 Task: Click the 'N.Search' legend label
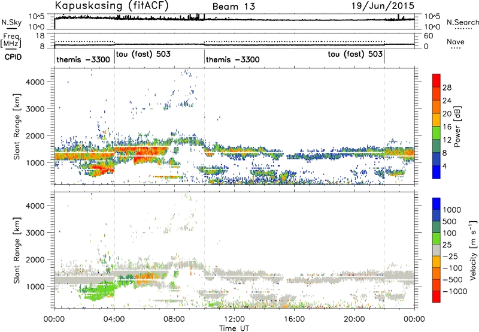[x=462, y=22]
